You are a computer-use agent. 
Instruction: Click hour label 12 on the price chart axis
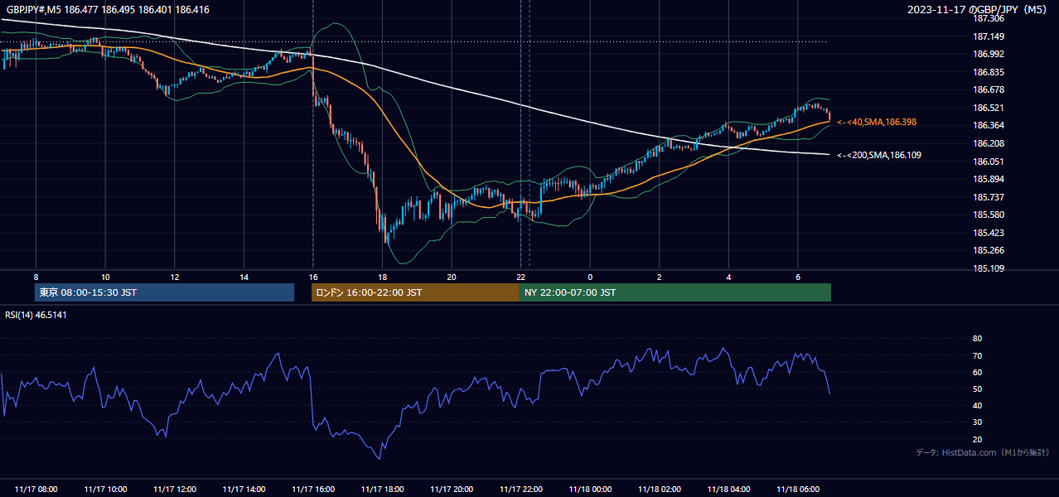[175, 277]
